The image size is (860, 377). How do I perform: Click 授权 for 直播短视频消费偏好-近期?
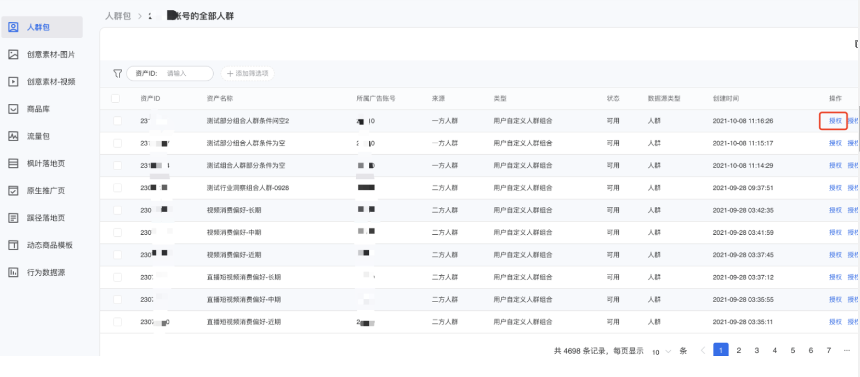[835, 322]
